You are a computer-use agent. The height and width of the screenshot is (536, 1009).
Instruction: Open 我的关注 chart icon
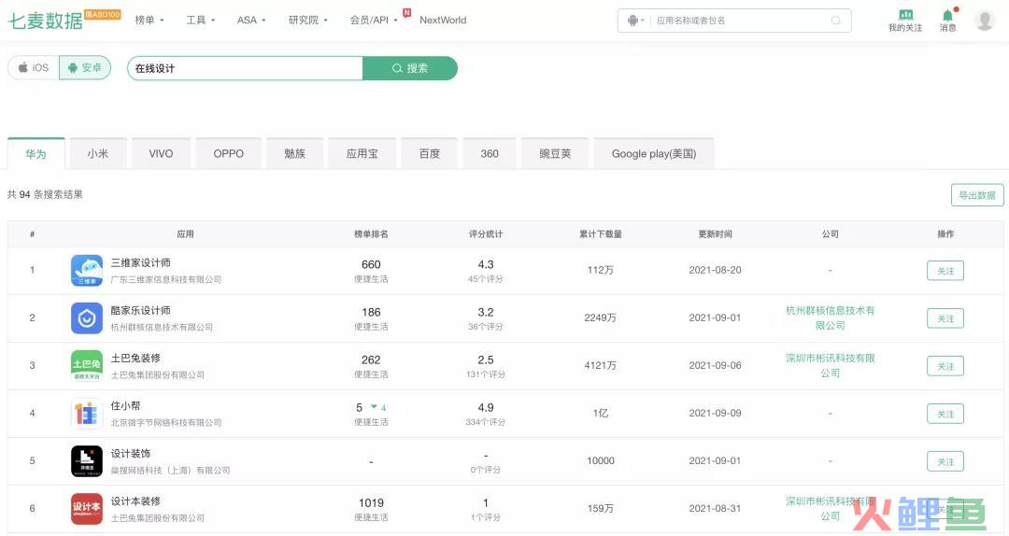pyautogui.click(x=905, y=15)
